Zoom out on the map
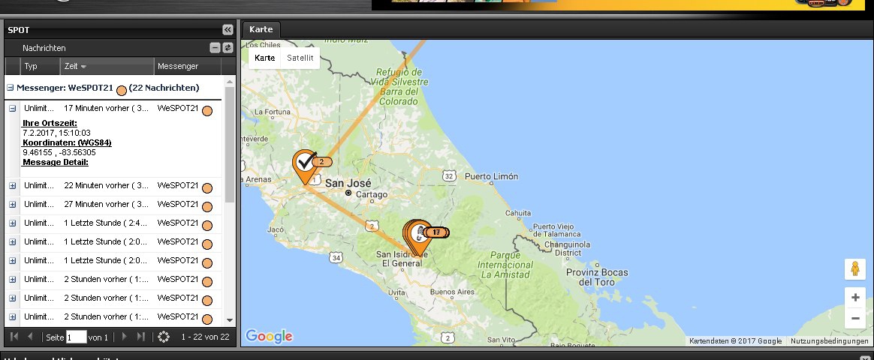The image size is (874, 360). coord(854,318)
